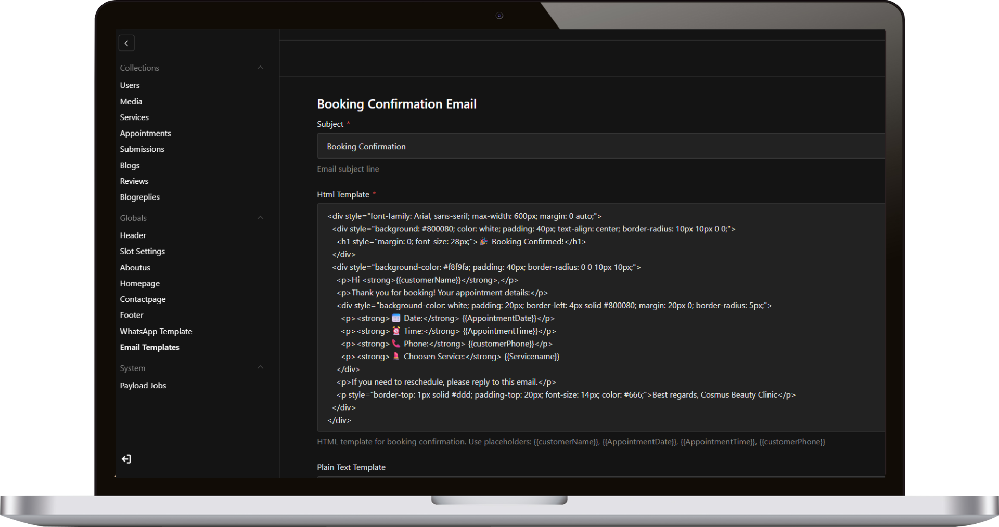999x527 pixels.
Task: Open the Header global settings
Action: click(133, 235)
